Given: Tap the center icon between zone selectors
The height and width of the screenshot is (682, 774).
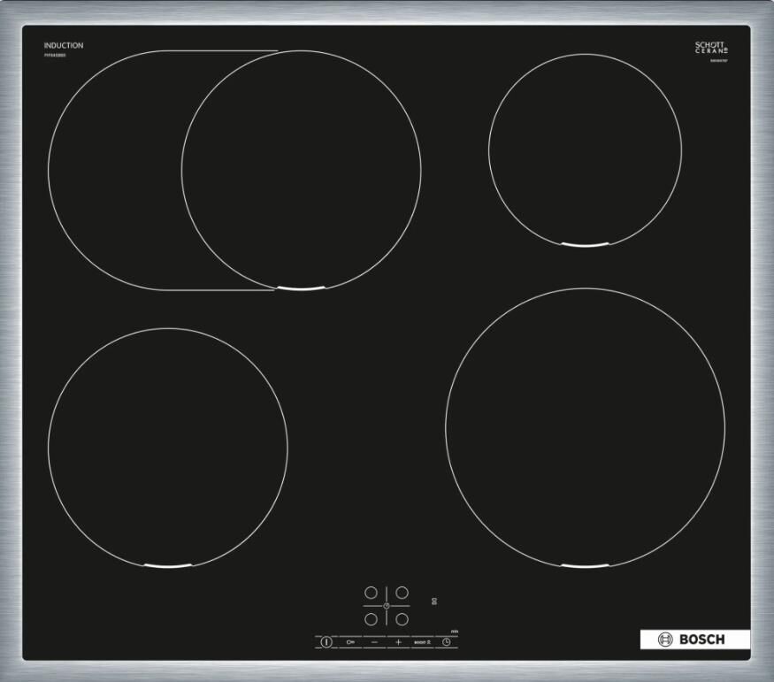Looking at the screenshot, I should [387, 605].
